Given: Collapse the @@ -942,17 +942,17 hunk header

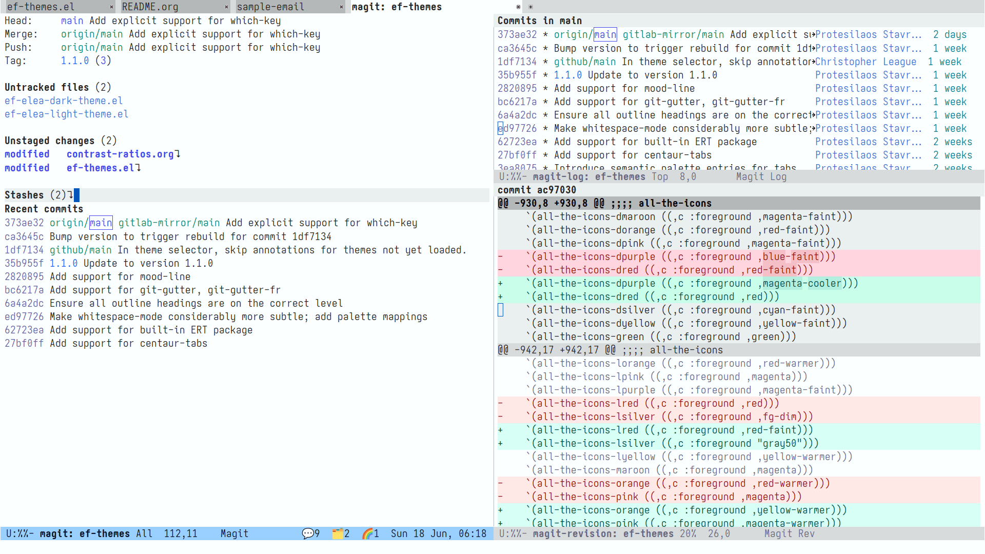Looking at the screenshot, I should pyautogui.click(x=739, y=350).
